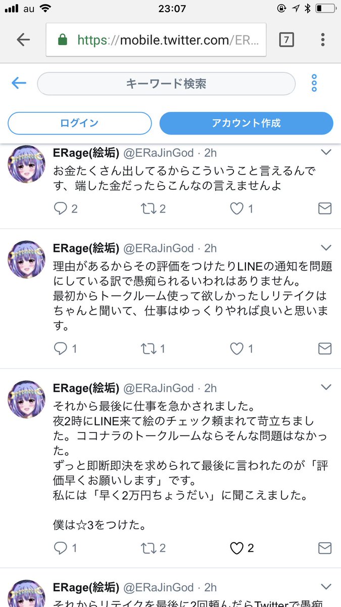The width and height of the screenshot is (341, 607).
Task: Expand the chevron menu on the first tweet
Action: 326,152
